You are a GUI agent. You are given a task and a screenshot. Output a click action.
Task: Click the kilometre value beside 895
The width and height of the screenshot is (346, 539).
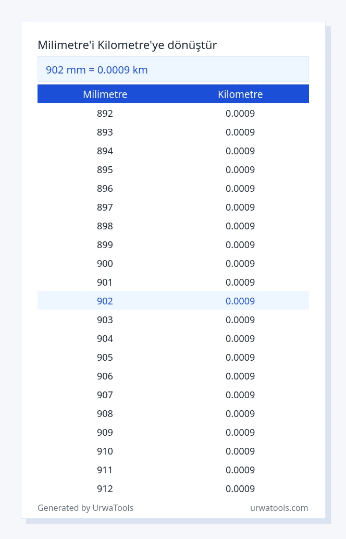[240, 170]
